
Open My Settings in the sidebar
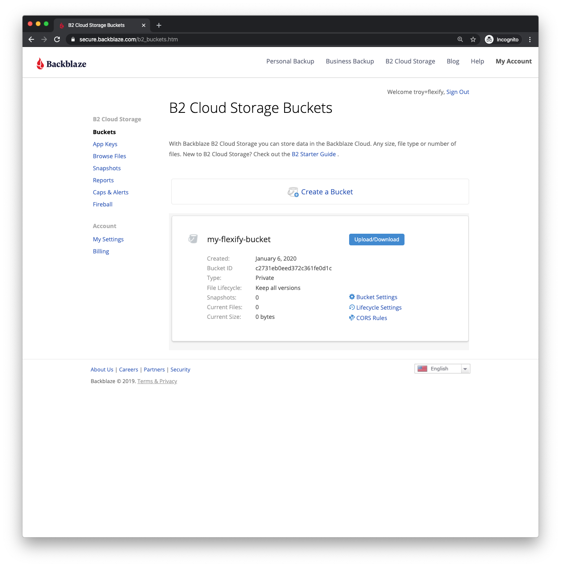click(108, 239)
